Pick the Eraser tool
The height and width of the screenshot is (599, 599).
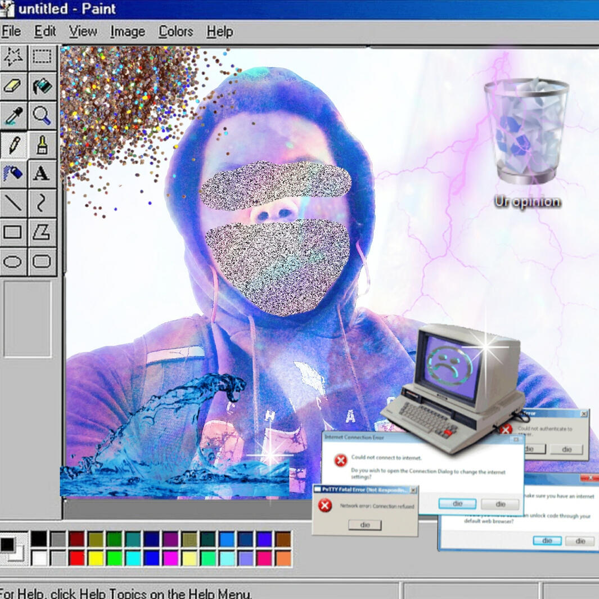click(x=13, y=85)
